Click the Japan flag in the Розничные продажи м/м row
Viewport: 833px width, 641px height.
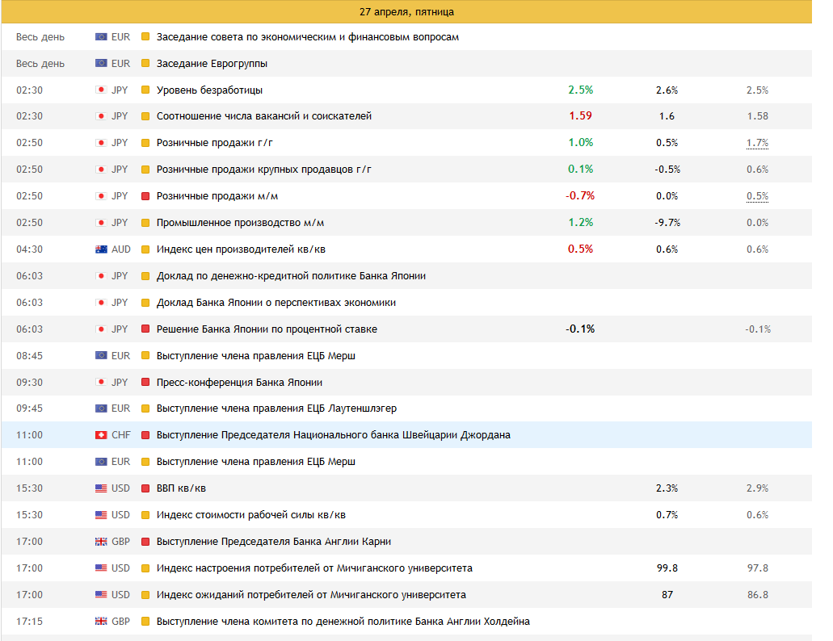point(101,196)
